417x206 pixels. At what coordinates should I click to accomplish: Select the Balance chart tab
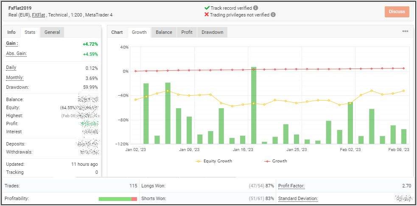tap(164, 32)
